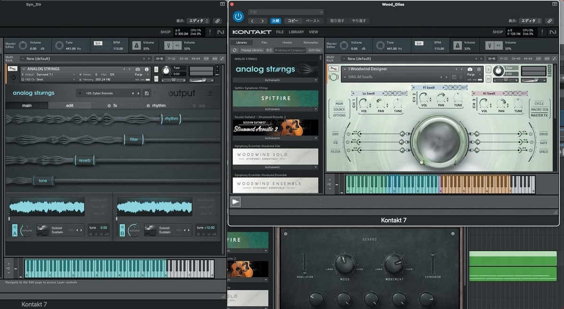Image resolution: width=564 pixels, height=309 pixels.
Task: Click layer A button in Analog Strings
Action: pyautogui.click(x=15, y=230)
